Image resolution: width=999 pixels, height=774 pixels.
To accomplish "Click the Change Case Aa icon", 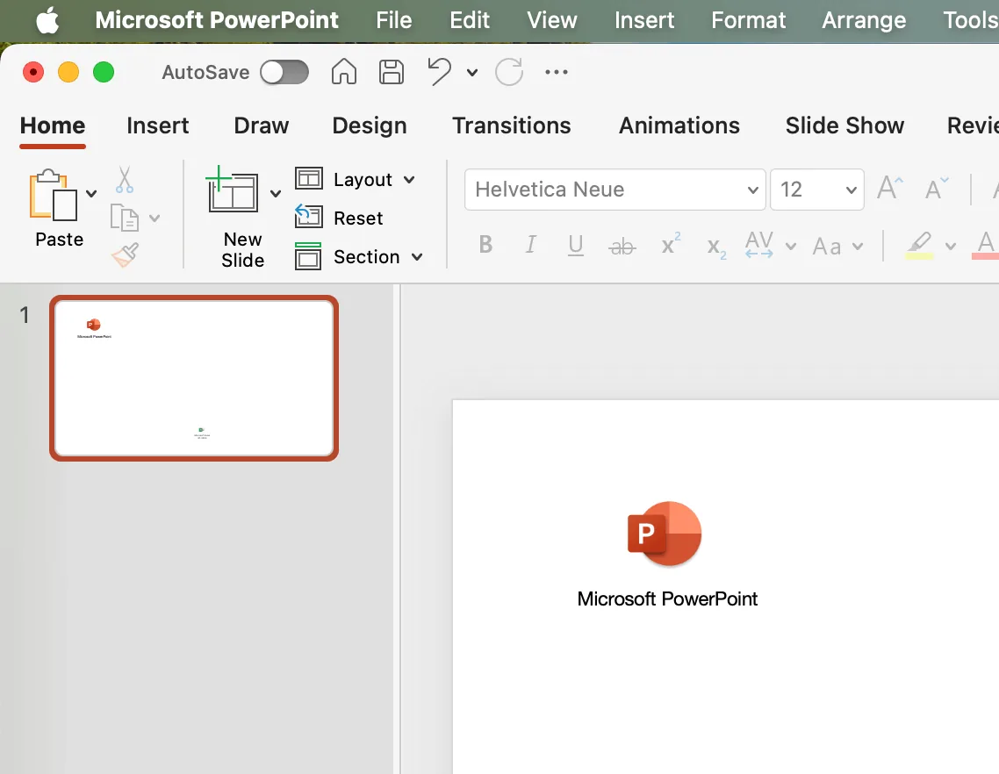I will pyautogui.click(x=827, y=246).
